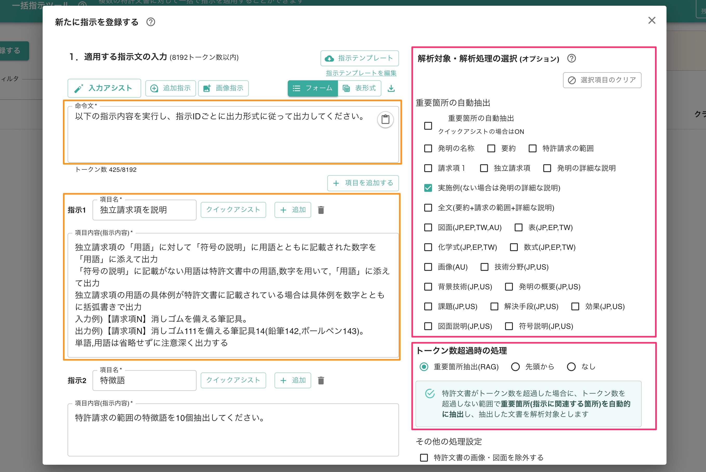Click 追加 button for 指示2
The height and width of the screenshot is (472, 706).
(293, 381)
